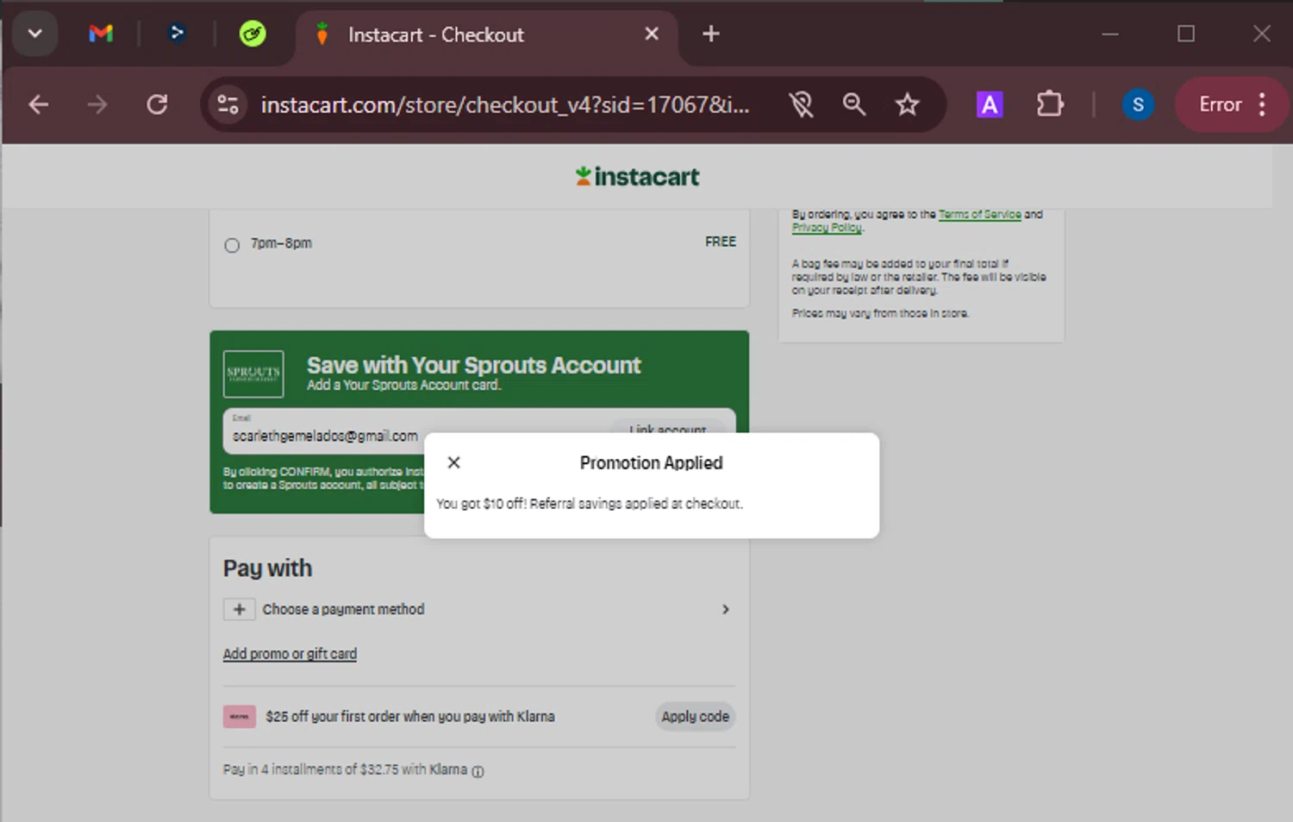The height and width of the screenshot is (822, 1293).
Task: Click the instacart.com URL address field
Action: point(505,104)
